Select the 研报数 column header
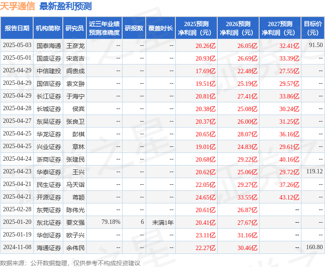325x267 pixels. point(134,28)
